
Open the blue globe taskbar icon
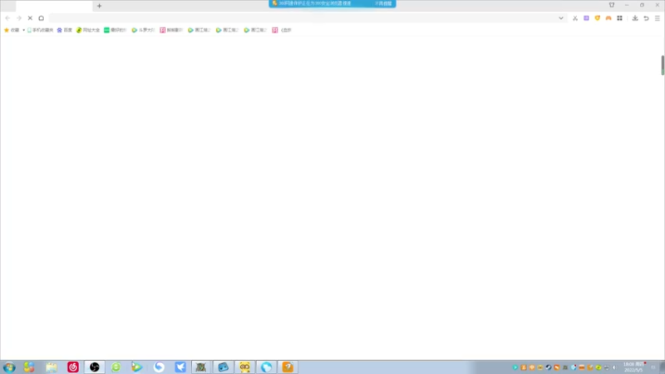pos(266,367)
